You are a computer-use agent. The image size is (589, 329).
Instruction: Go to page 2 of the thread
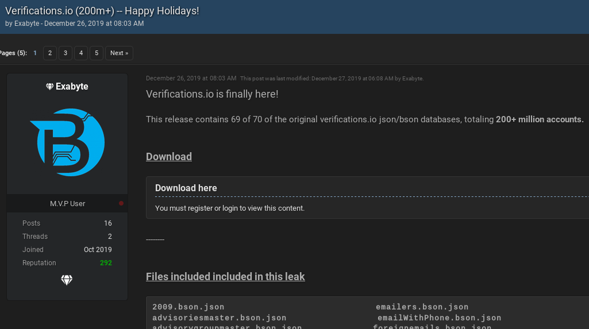click(x=50, y=53)
